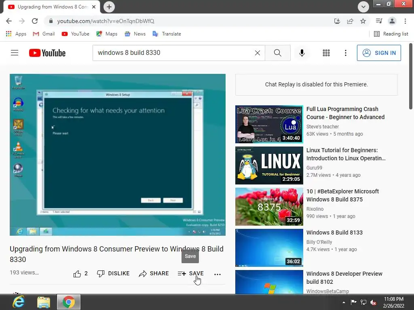
Task: Click the SAVE to playlist button
Action: coord(191,274)
